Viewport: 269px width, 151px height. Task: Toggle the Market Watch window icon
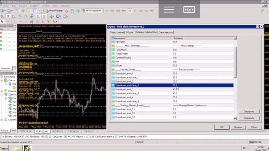(18, 11)
